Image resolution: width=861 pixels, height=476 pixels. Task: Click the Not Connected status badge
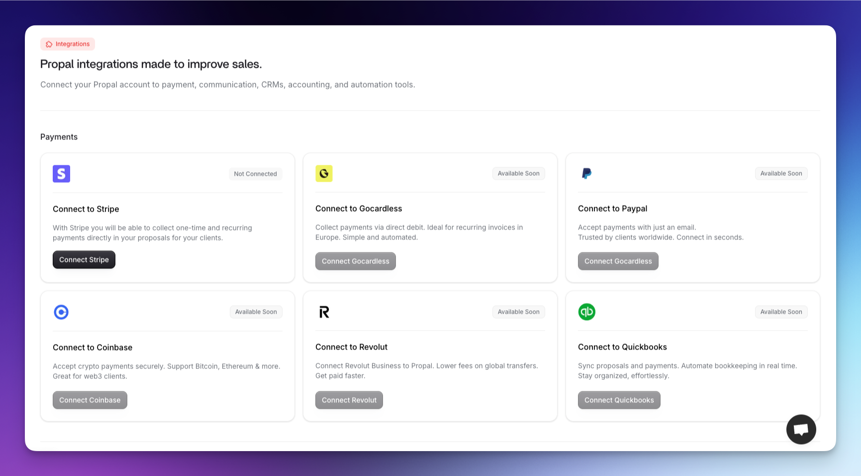pyautogui.click(x=255, y=174)
